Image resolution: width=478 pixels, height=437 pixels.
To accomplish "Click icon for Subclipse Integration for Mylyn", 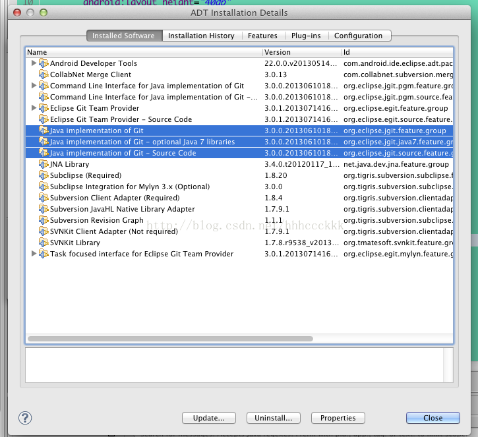I will point(44,187).
